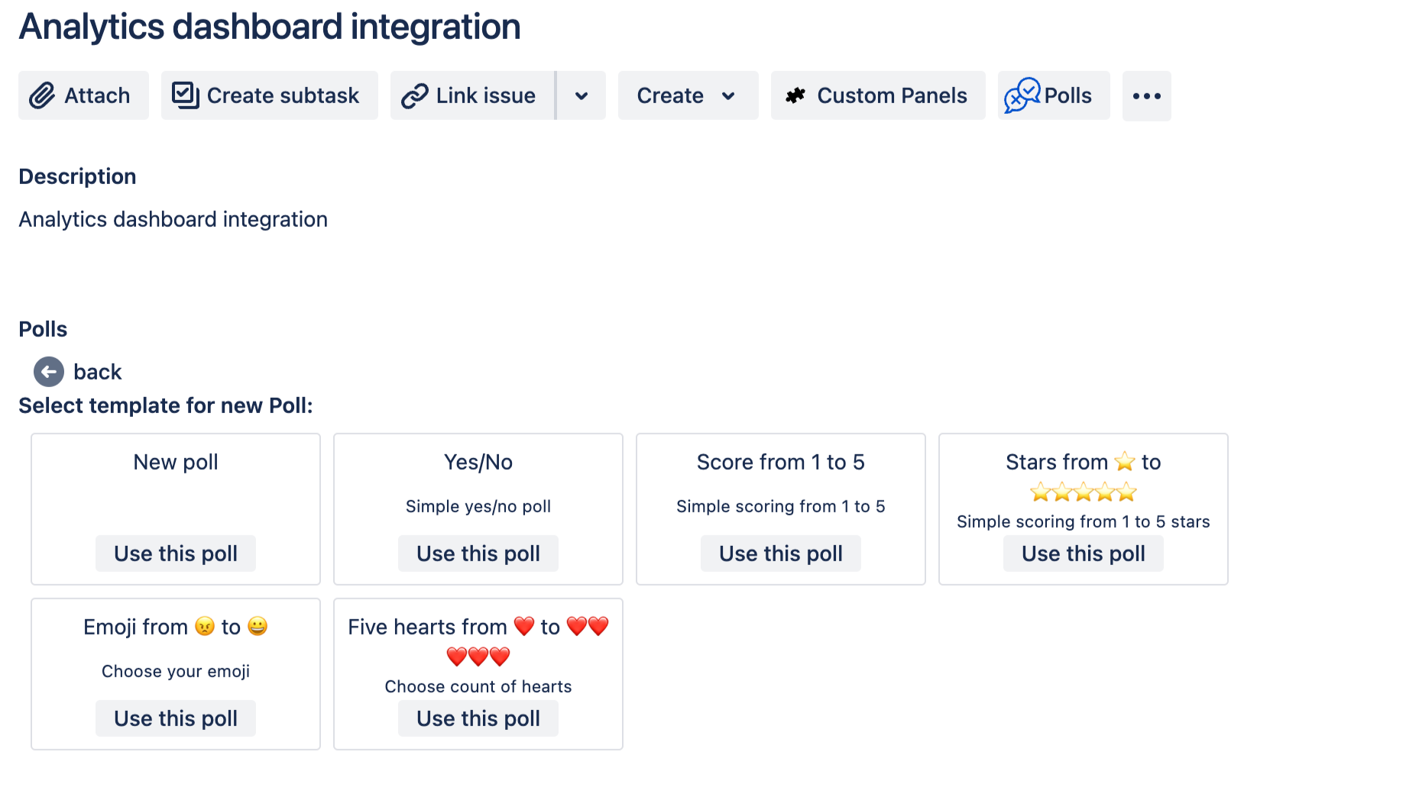Open more options with the '...' control
1419x807 pixels.
1146,95
